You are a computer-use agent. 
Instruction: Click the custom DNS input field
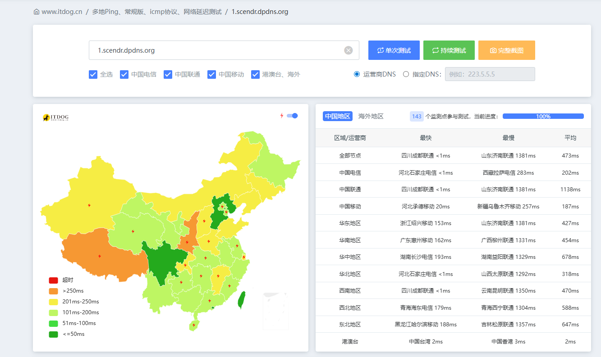(x=490, y=74)
